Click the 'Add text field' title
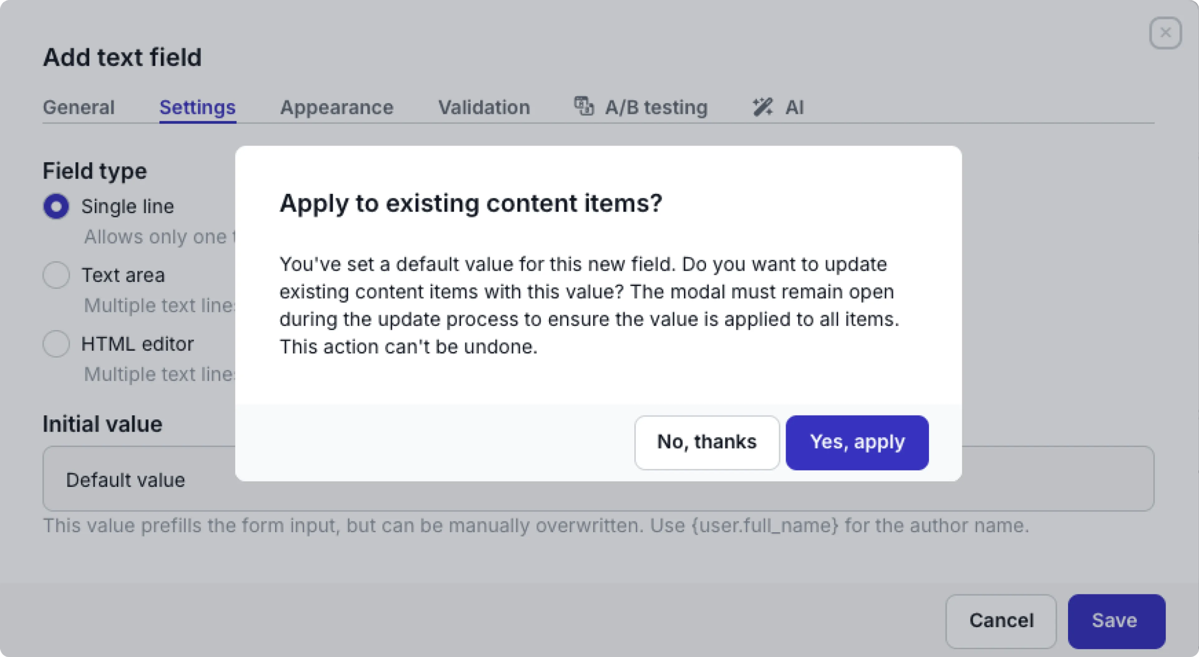 click(122, 57)
